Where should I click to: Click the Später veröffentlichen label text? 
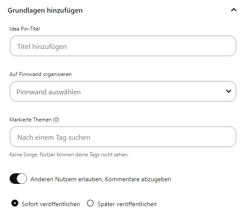coord(127,204)
